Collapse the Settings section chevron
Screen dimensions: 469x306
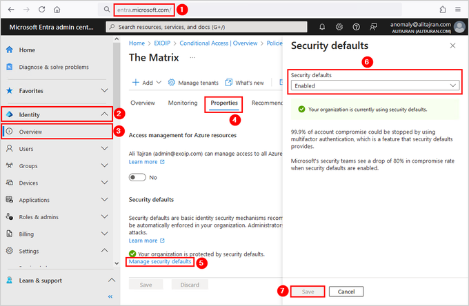coord(104,250)
